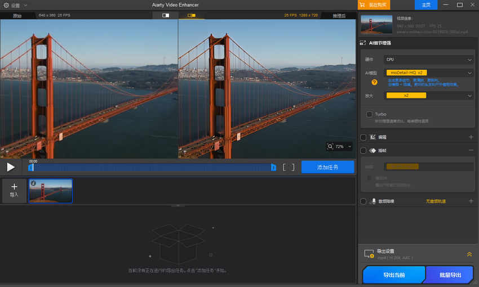Expand the 音频降噪 section with plus
The height and width of the screenshot is (287, 479).
tap(471, 201)
